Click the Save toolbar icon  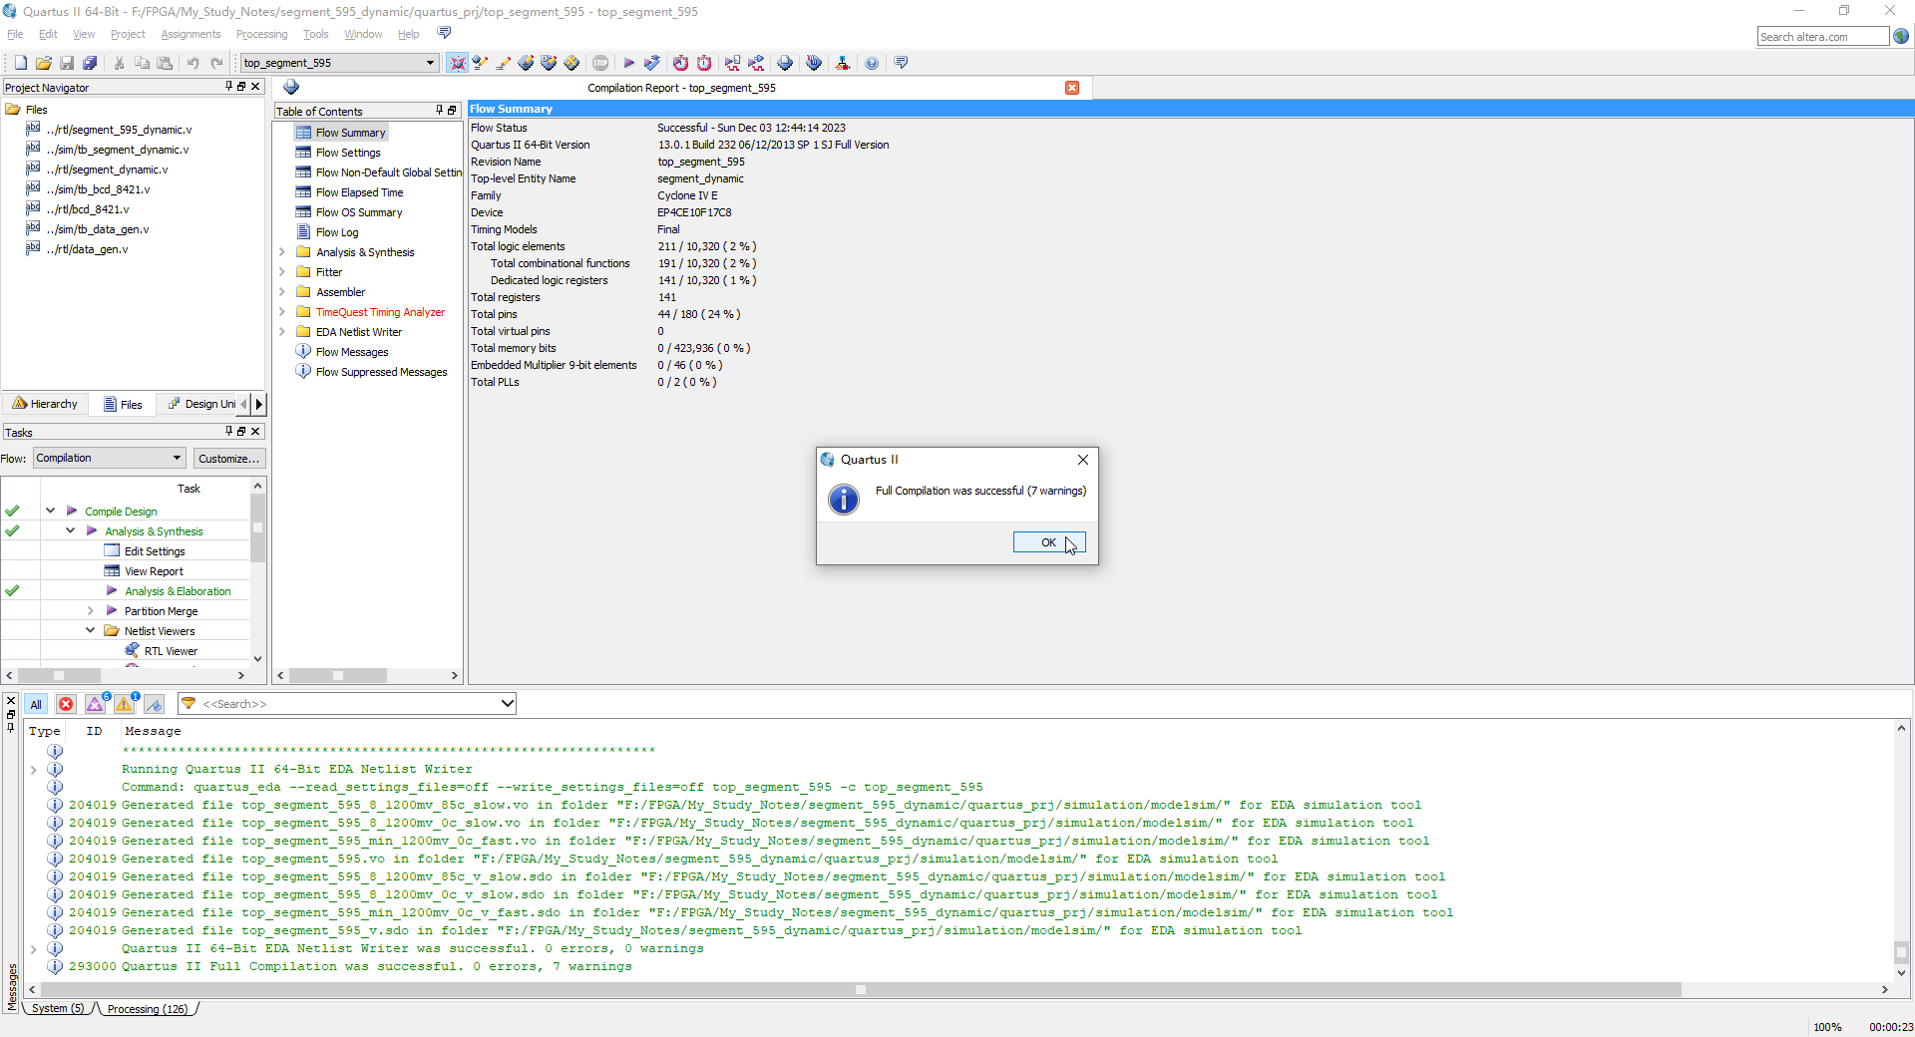tap(67, 63)
